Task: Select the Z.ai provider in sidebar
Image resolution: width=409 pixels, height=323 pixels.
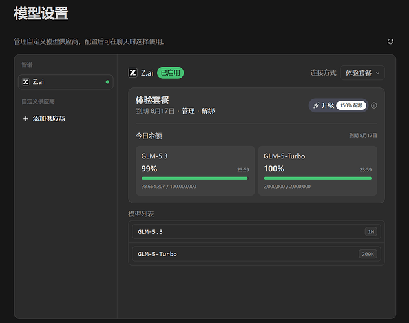Action: point(66,82)
